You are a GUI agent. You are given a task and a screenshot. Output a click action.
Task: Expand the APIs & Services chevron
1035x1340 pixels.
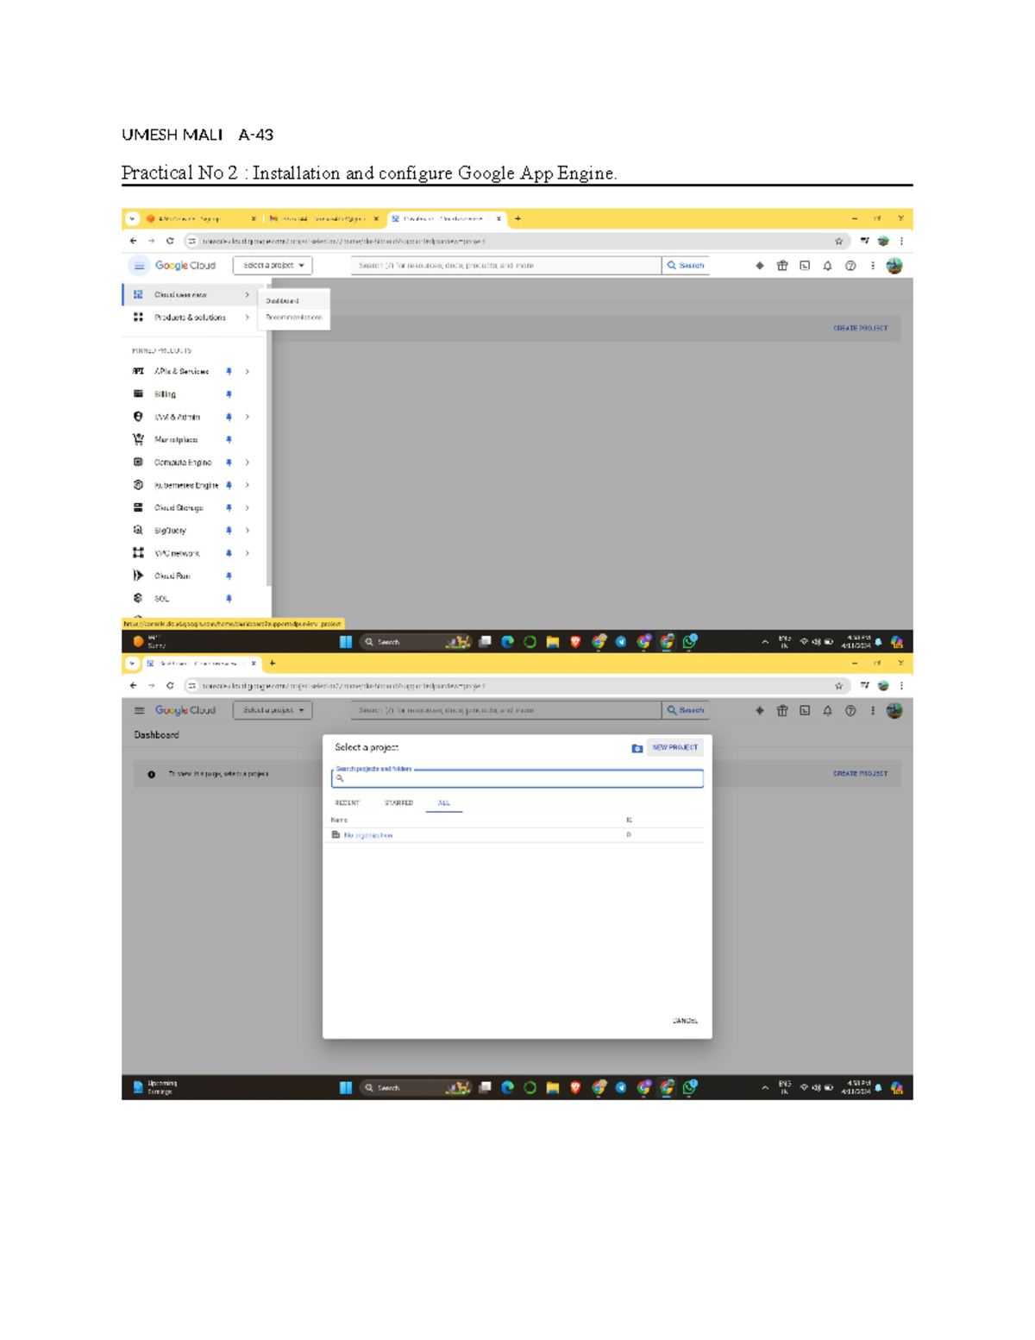[x=247, y=371]
